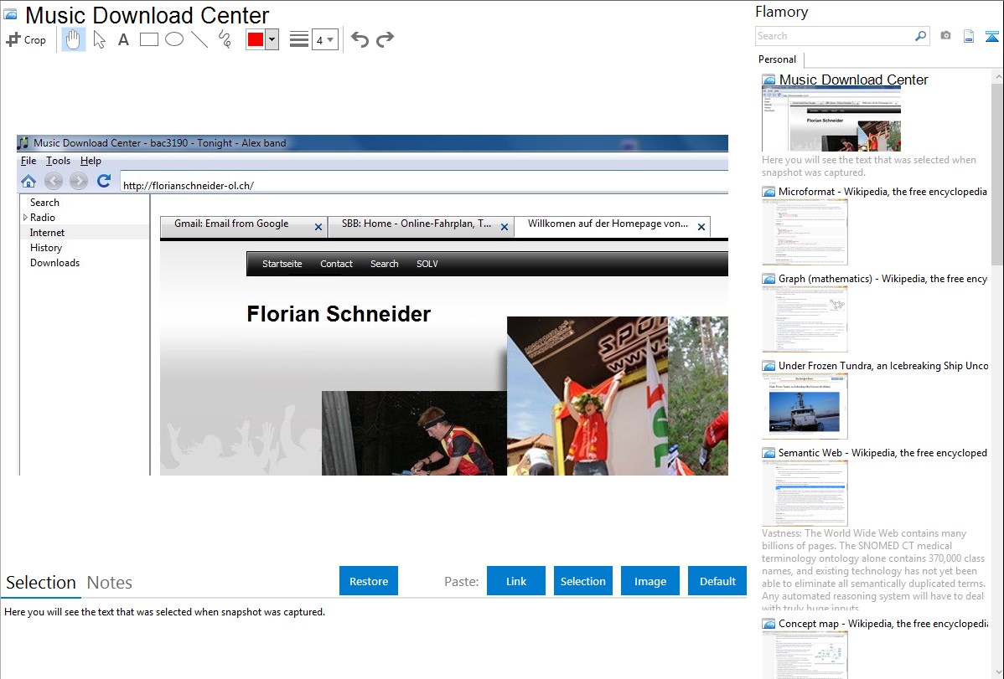Click the Link paste button

click(516, 581)
